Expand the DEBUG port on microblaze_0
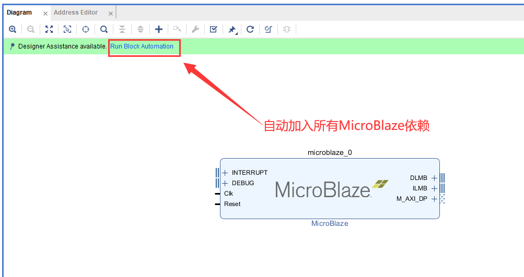524x277 pixels. (x=225, y=183)
